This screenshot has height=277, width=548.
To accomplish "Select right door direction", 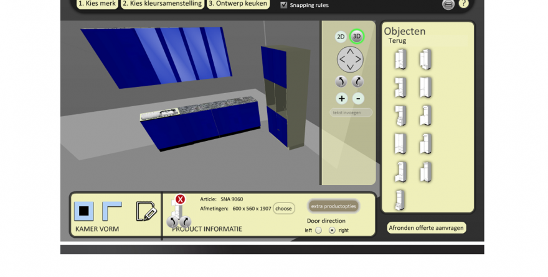I will (332, 230).
